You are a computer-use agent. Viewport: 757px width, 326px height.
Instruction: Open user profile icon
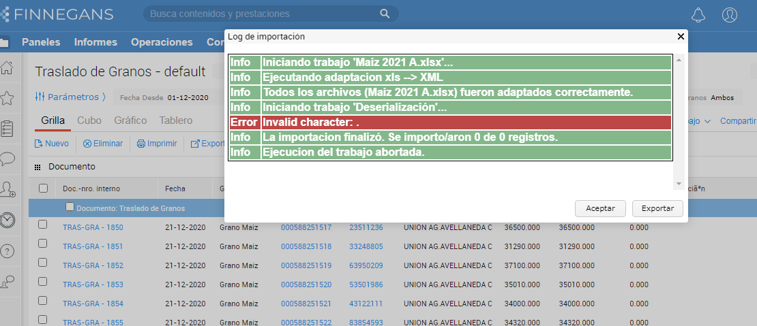click(730, 14)
